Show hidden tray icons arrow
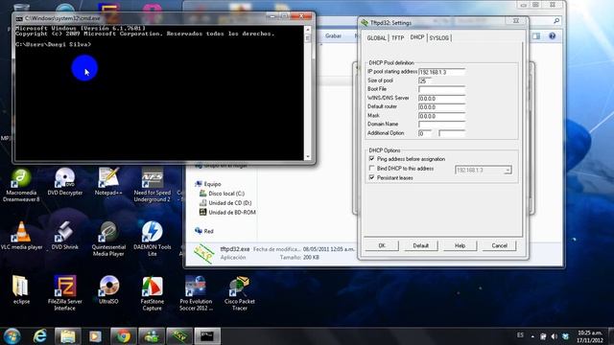 [532, 336]
